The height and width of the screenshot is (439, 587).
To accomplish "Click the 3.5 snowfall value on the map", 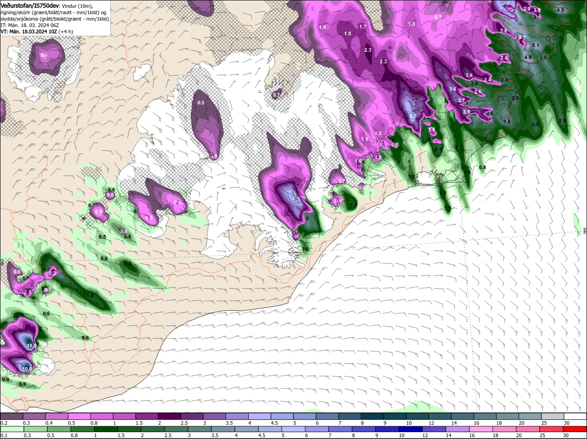I will pyautogui.click(x=466, y=112).
